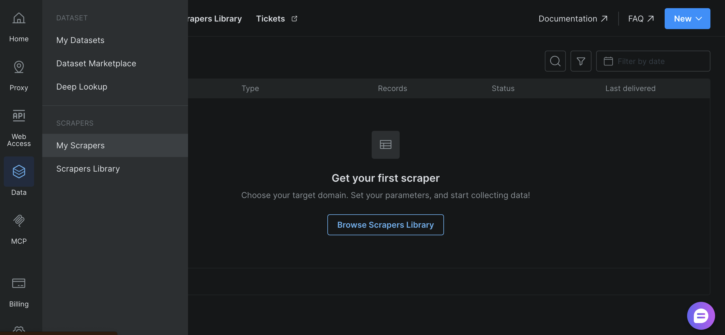The height and width of the screenshot is (335, 725).
Task: Select My Datasets menu item
Action: pos(80,40)
